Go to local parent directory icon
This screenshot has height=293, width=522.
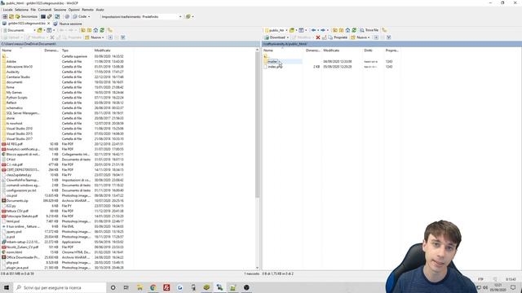[83, 30]
